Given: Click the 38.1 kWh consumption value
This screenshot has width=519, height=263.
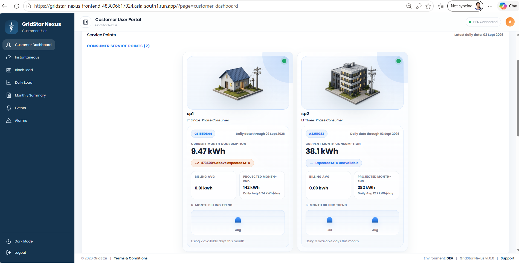Looking at the screenshot, I should pos(322,151).
